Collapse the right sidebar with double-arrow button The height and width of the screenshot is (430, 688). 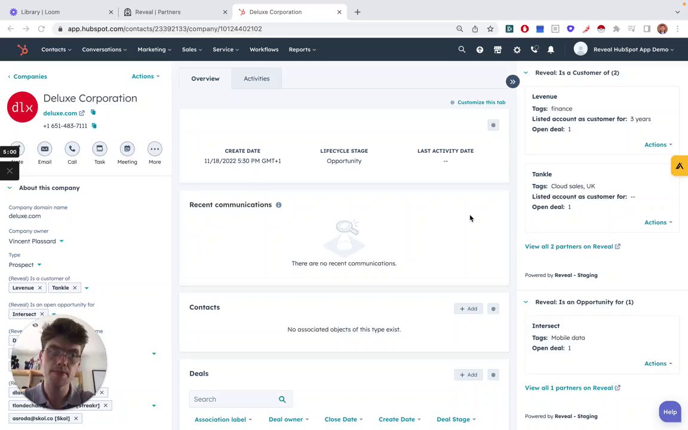(x=512, y=82)
